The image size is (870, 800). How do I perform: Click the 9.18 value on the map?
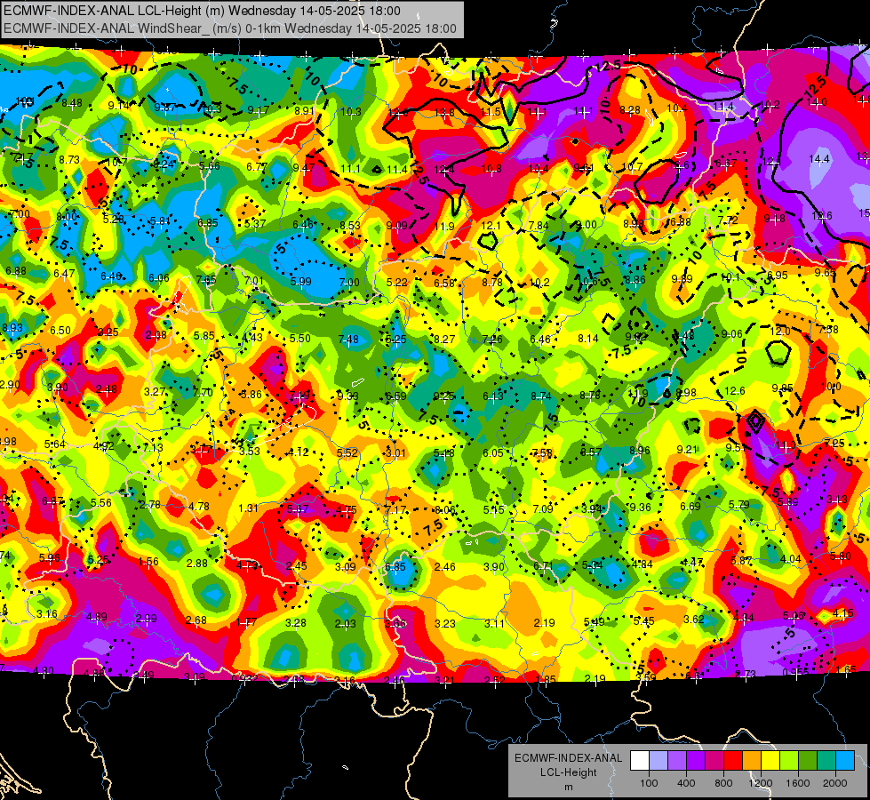pos(774,218)
